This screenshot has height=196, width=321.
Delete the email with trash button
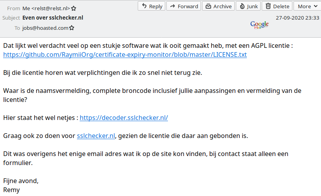point(277,6)
